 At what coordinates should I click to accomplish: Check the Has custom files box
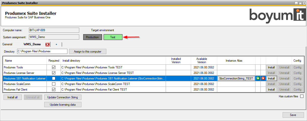(302, 96)
